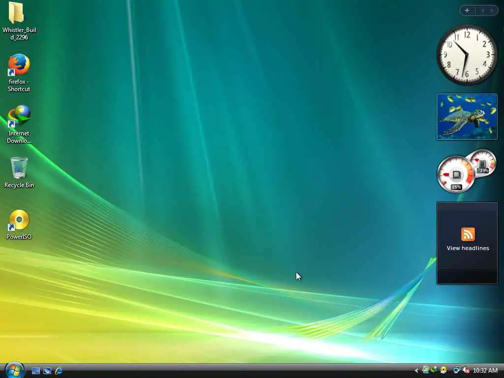Open the Windows Start orb
This screenshot has height=378, width=504.
tap(14, 370)
